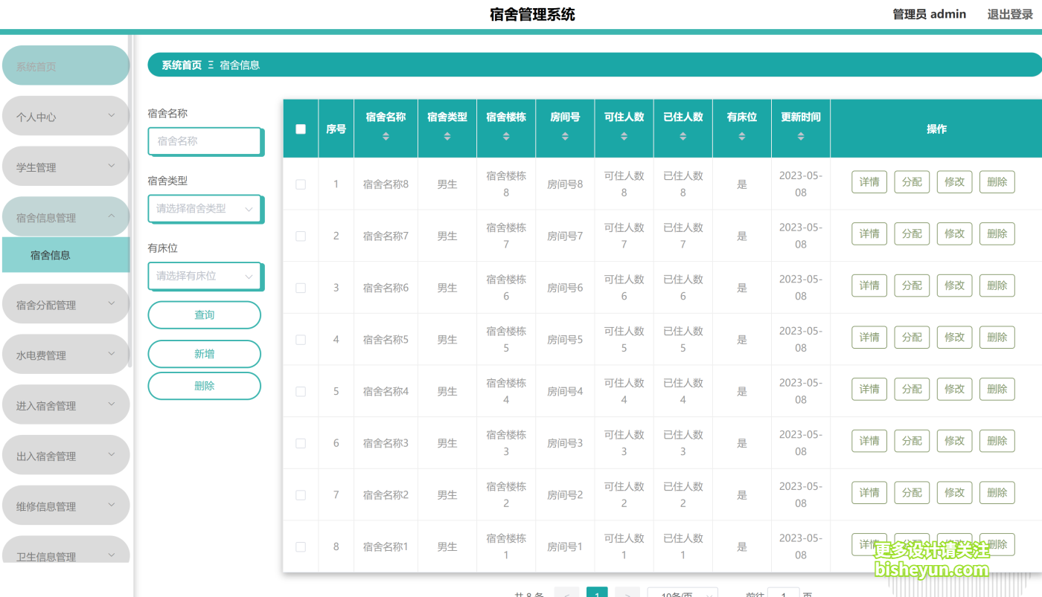1042x597 pixels.
Task: Select 宿舍信息 in the sidebar
Action: [65, 254]
